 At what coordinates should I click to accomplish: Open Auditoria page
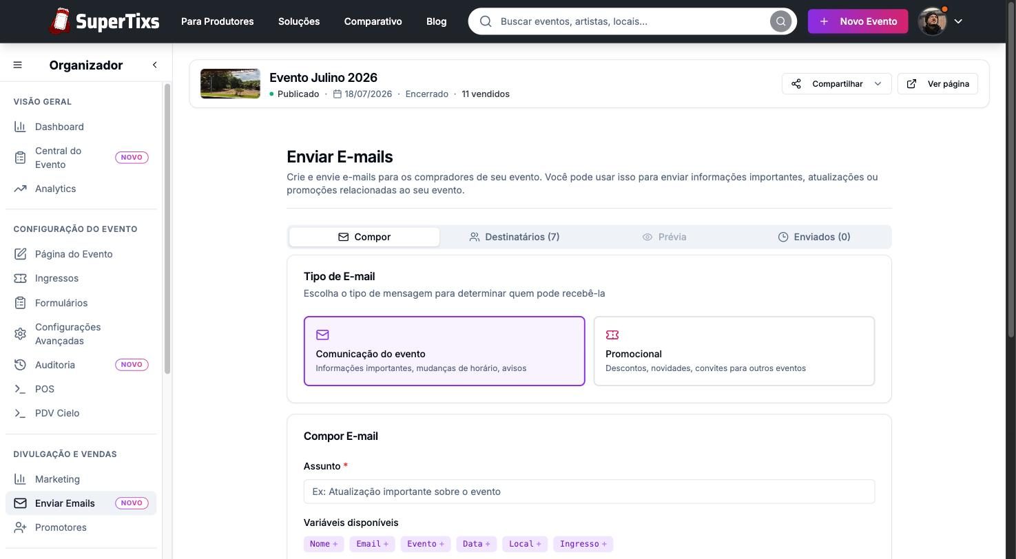(x=81, y=365)
